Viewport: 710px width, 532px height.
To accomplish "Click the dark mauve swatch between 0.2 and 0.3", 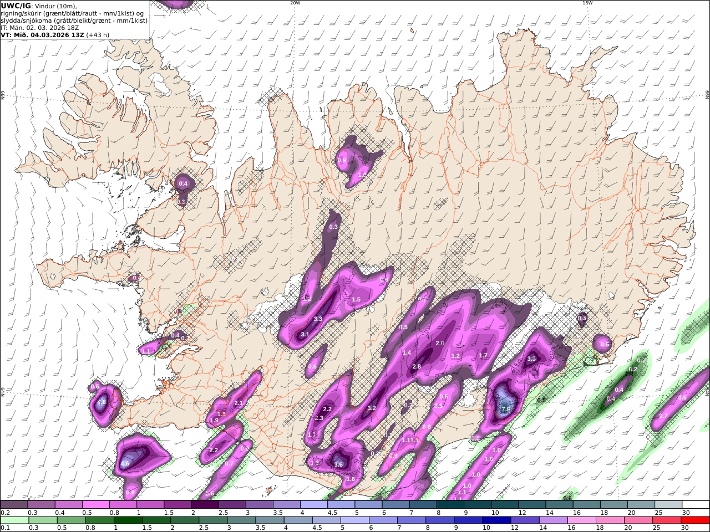I will pos(14,505).
